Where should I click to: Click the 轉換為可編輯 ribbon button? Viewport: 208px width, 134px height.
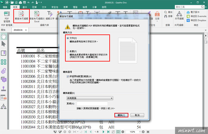[21, 16]
